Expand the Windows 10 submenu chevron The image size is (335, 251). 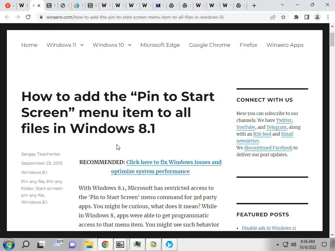(130, 45)
